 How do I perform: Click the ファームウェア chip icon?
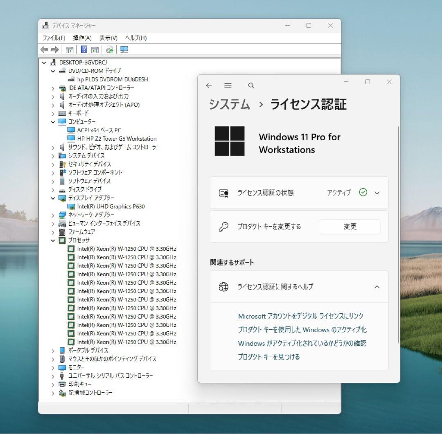[x=62, y=232]
